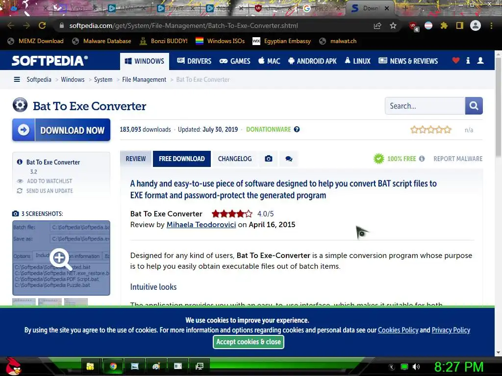Bookmark page with the star icon
The image size is (502, 376).
point(393,25)
